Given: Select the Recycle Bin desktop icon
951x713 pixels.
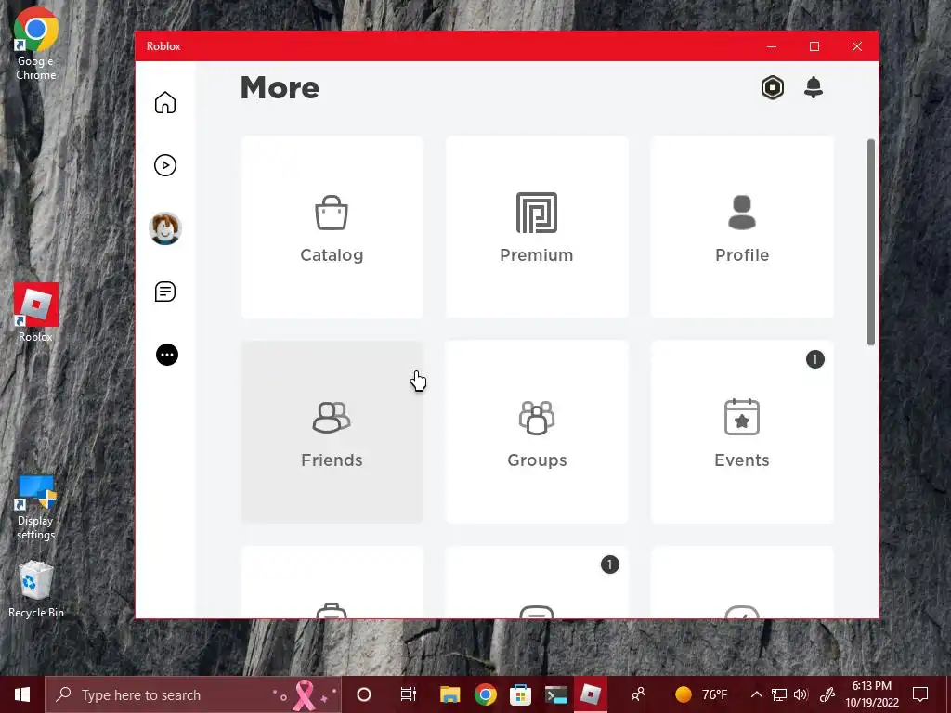Looking at the screenshot, I should [x=36, y=590].
